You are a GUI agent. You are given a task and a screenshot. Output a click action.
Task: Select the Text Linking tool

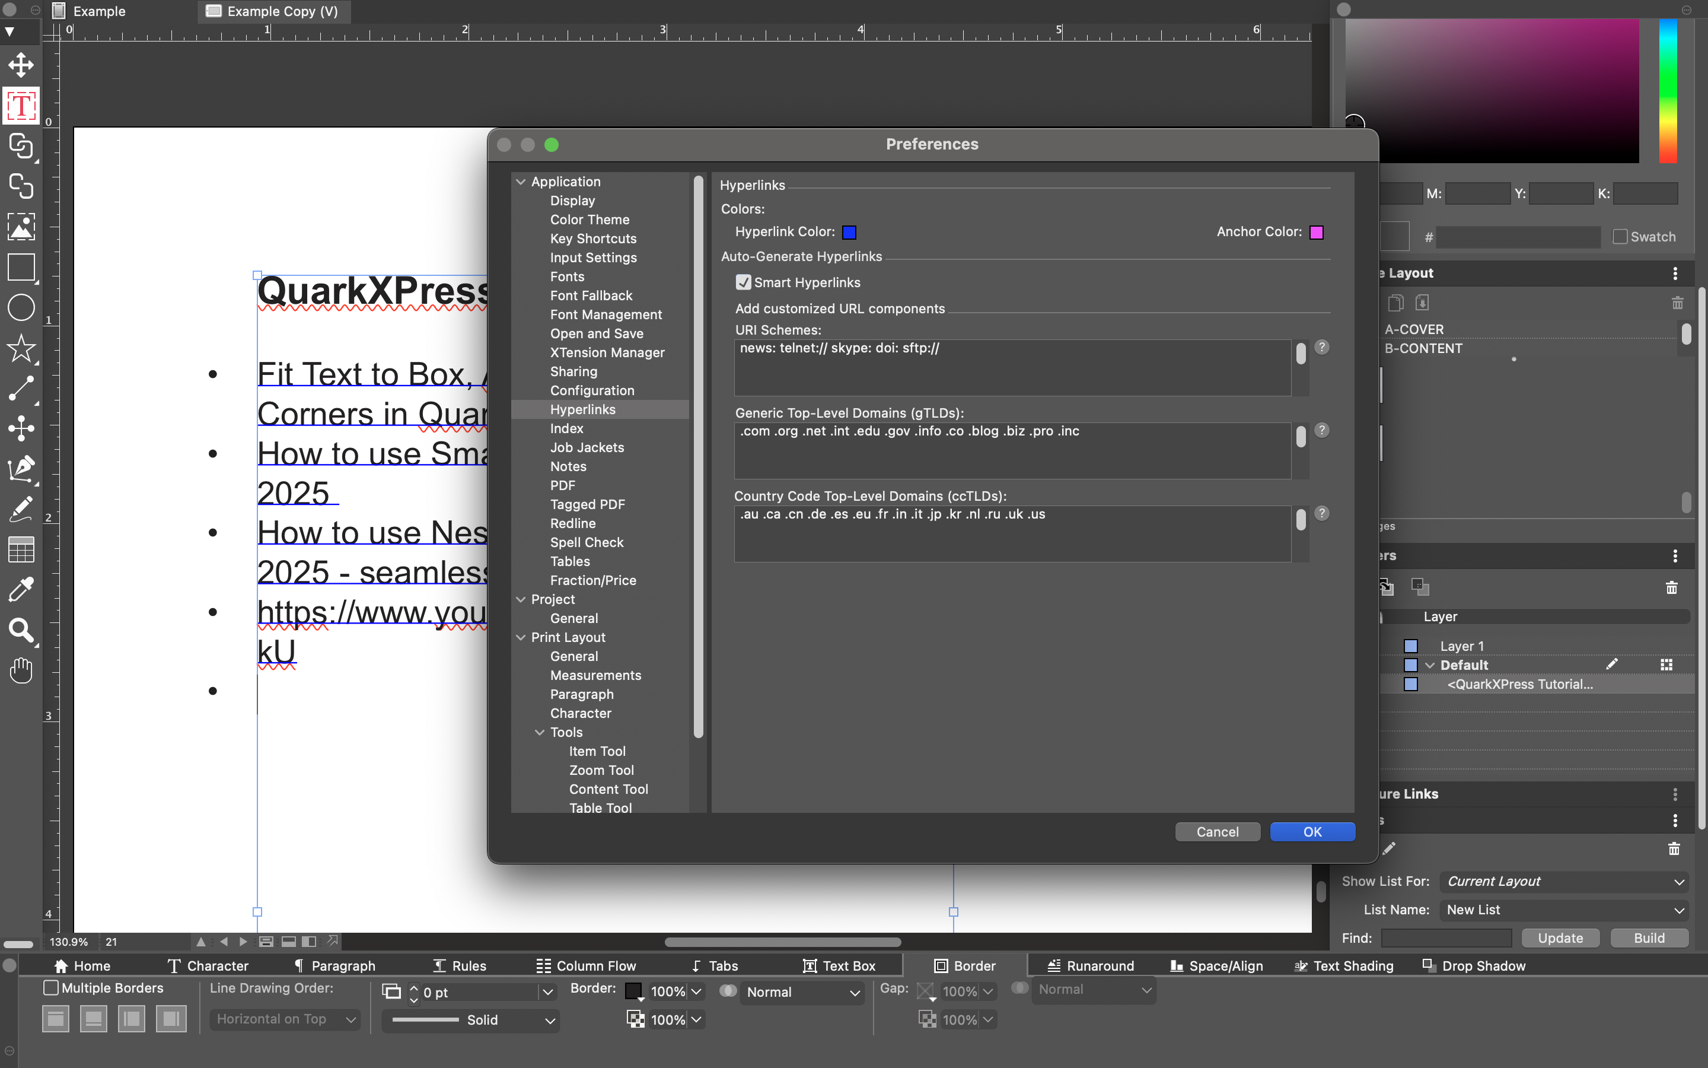(x=21, y=146)
